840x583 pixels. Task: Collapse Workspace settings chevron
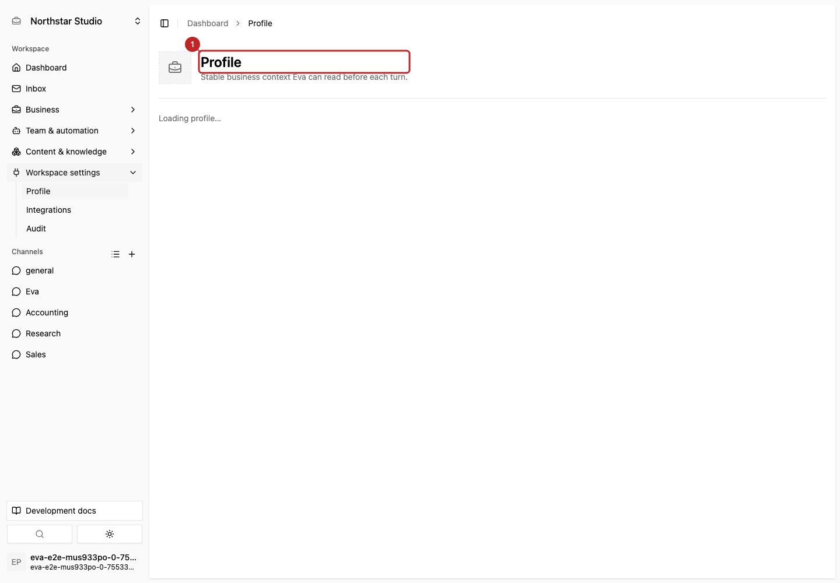point(133,173)
